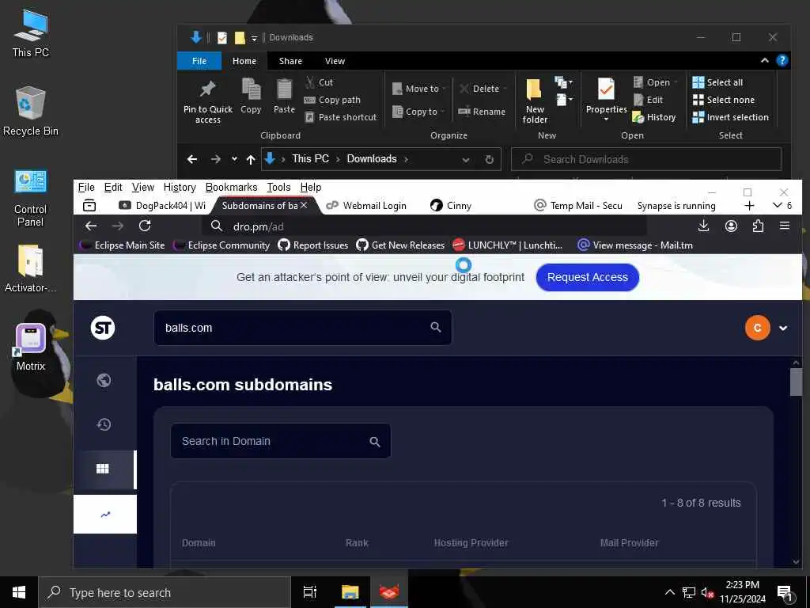Expand the Open dropdown in ribbon

pos(655,82)
